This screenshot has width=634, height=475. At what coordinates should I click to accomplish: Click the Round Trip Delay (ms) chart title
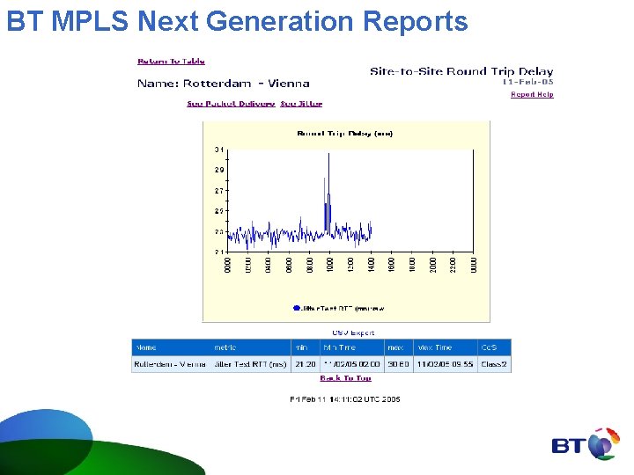click(345, 134)
